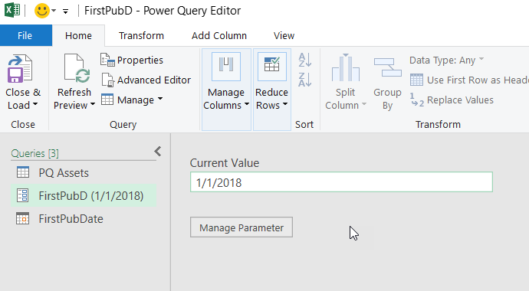This screenshot has height=291, width=529.
Task: Open the Data Type: Any dropdown
Action: click(447, 60)
